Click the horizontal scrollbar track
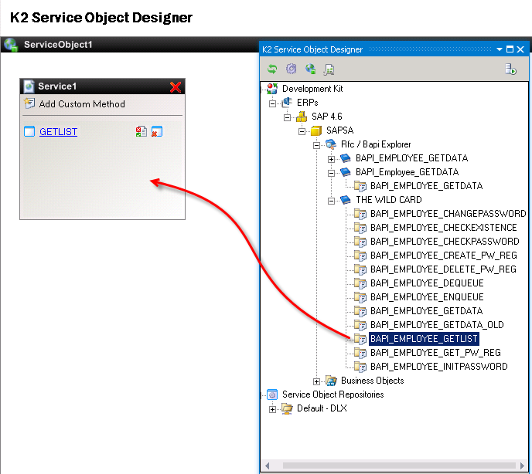 [x=399, y=466]
